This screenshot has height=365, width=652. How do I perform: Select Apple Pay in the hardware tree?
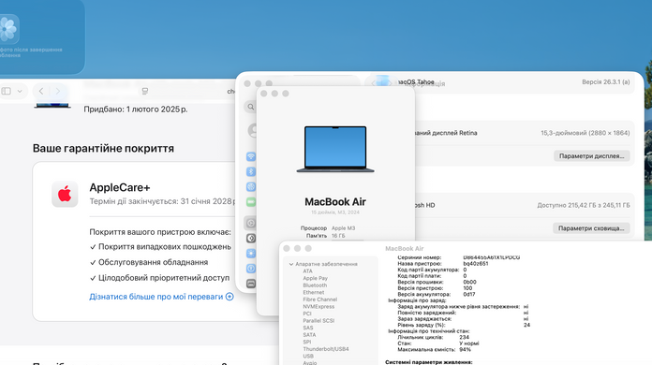tap(315, 278)
